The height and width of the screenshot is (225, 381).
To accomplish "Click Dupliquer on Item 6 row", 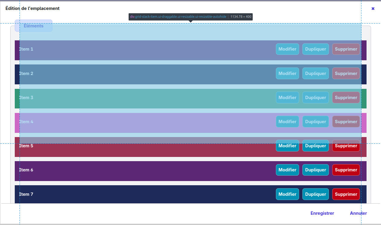I will (316, 170).
